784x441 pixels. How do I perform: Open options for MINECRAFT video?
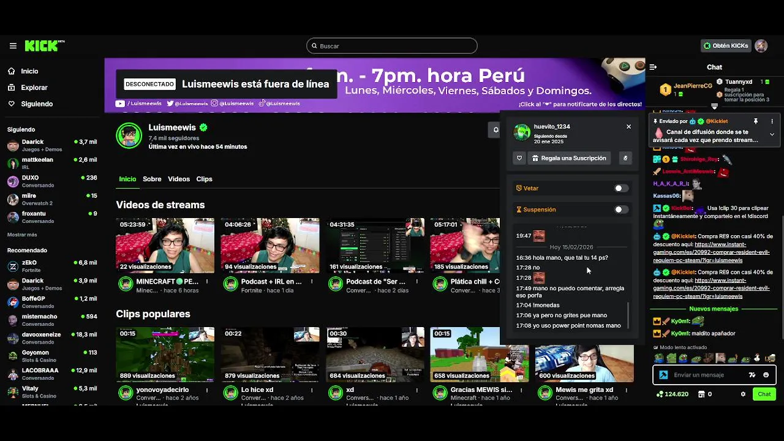[x=207, y=282]
